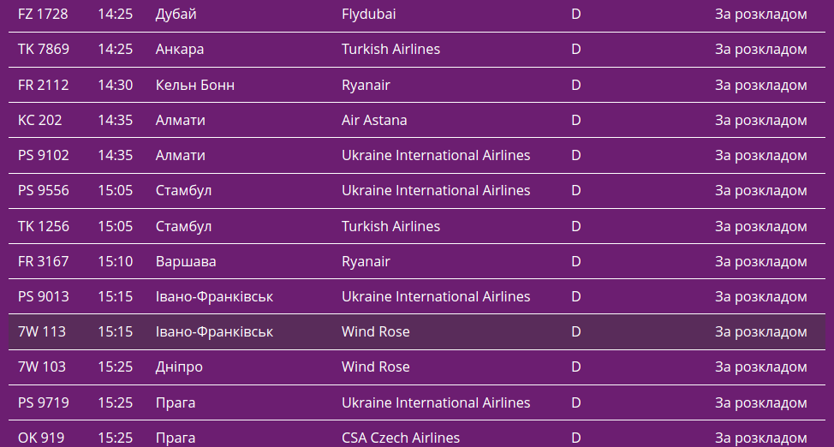Screen dimensions: 834x447
Task: Open flight KC 202 row
Action: tap(40, 120)
